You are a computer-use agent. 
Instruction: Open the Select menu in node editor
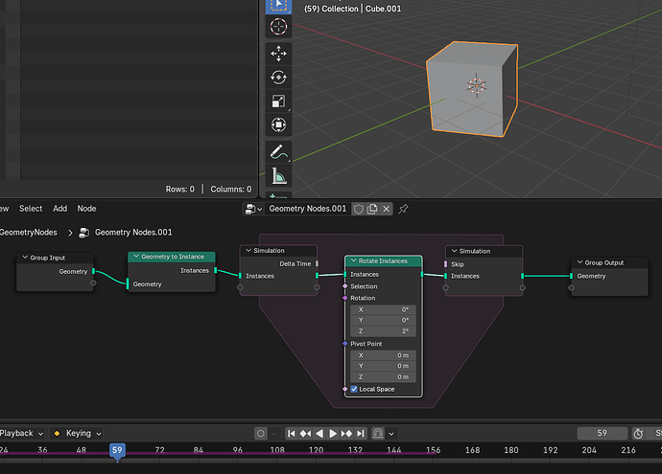(x=31, y=209)
